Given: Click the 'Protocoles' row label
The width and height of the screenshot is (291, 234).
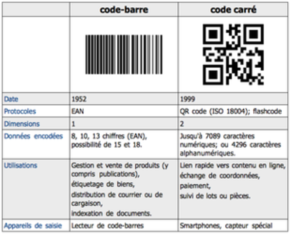Looking at the screenshot, I should pos(20,111).
